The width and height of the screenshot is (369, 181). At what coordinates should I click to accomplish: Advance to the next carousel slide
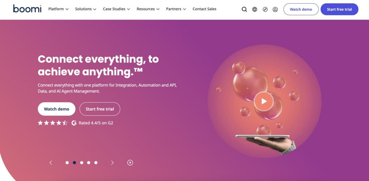point(112,163)
